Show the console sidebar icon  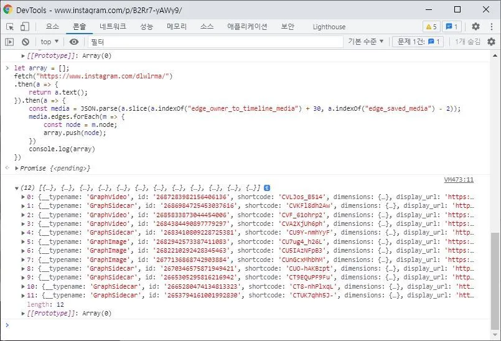coord(9,42)
